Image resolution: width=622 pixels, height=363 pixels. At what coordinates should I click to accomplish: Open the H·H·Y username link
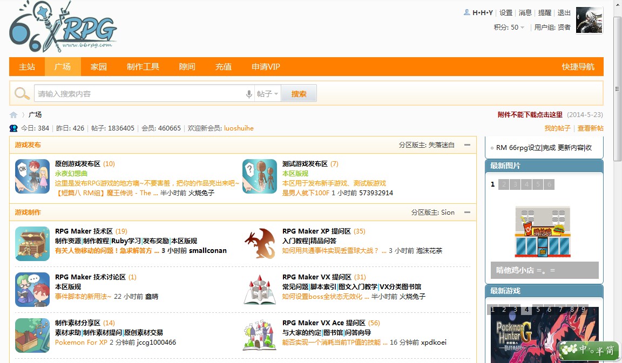482,13
